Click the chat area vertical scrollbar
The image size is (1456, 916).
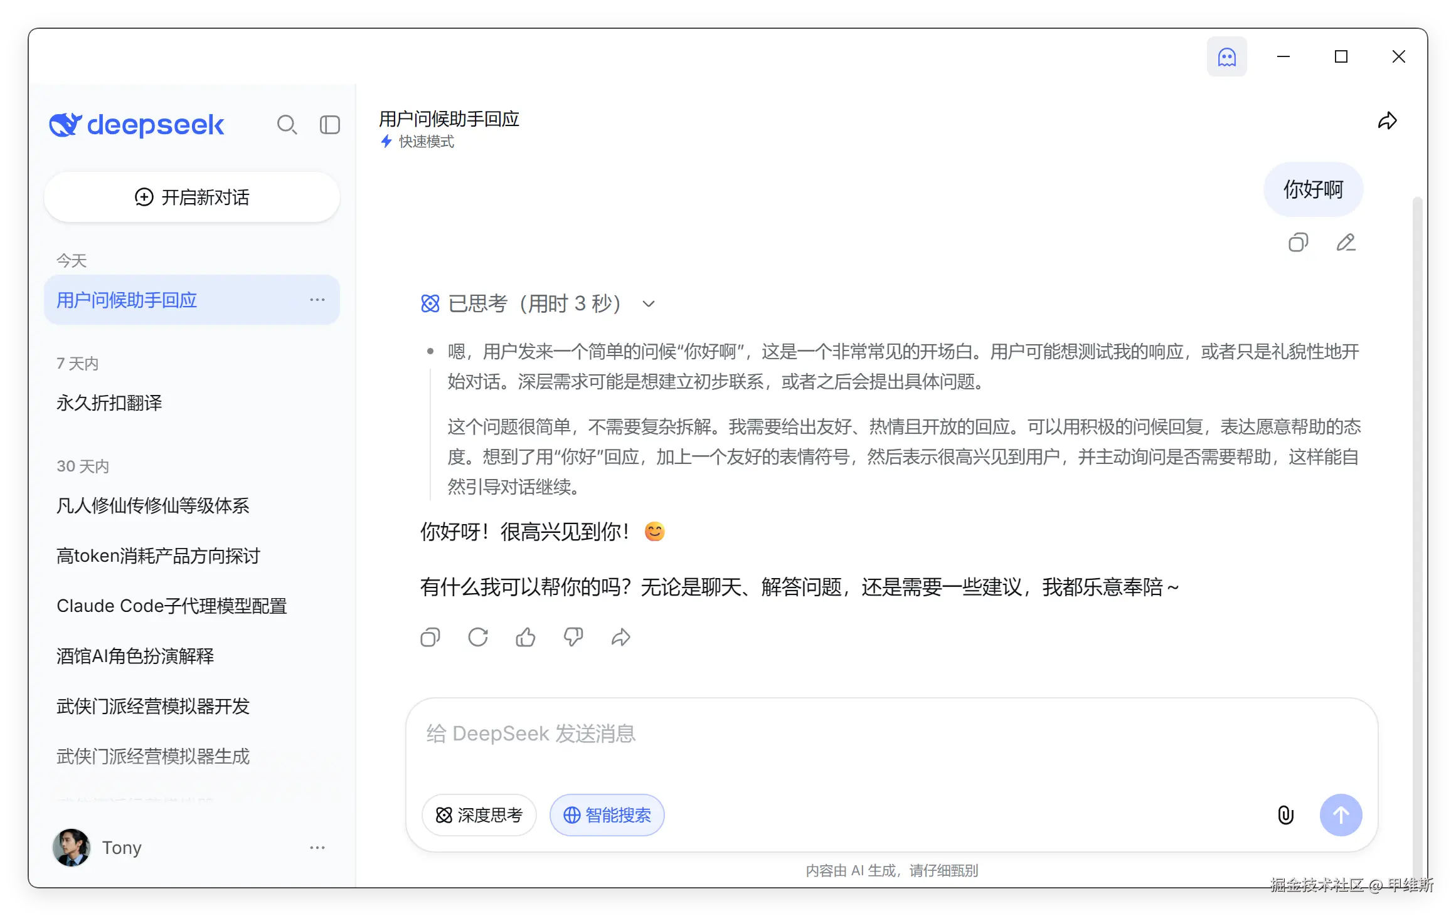click(1416, 539)
